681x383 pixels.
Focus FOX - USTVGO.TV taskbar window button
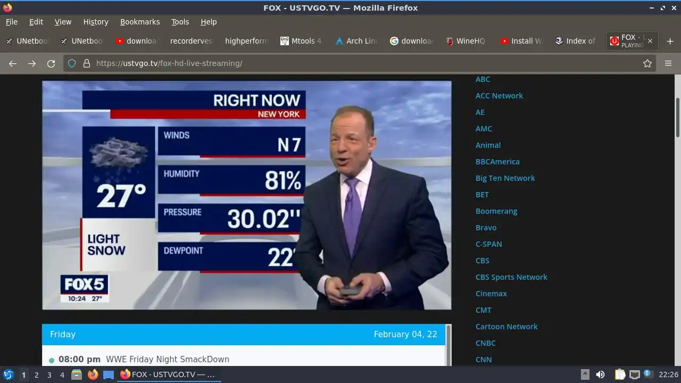click(x=169, y=374)
